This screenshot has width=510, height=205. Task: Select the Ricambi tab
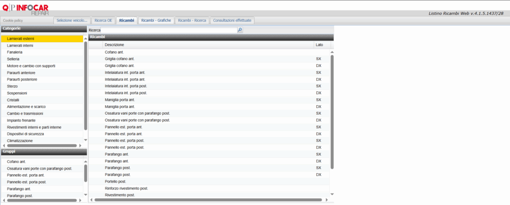127,20
